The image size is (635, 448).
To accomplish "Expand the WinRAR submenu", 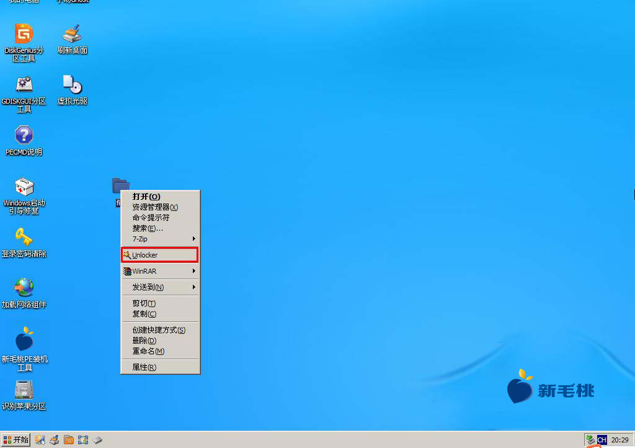I will click(161, 271).
